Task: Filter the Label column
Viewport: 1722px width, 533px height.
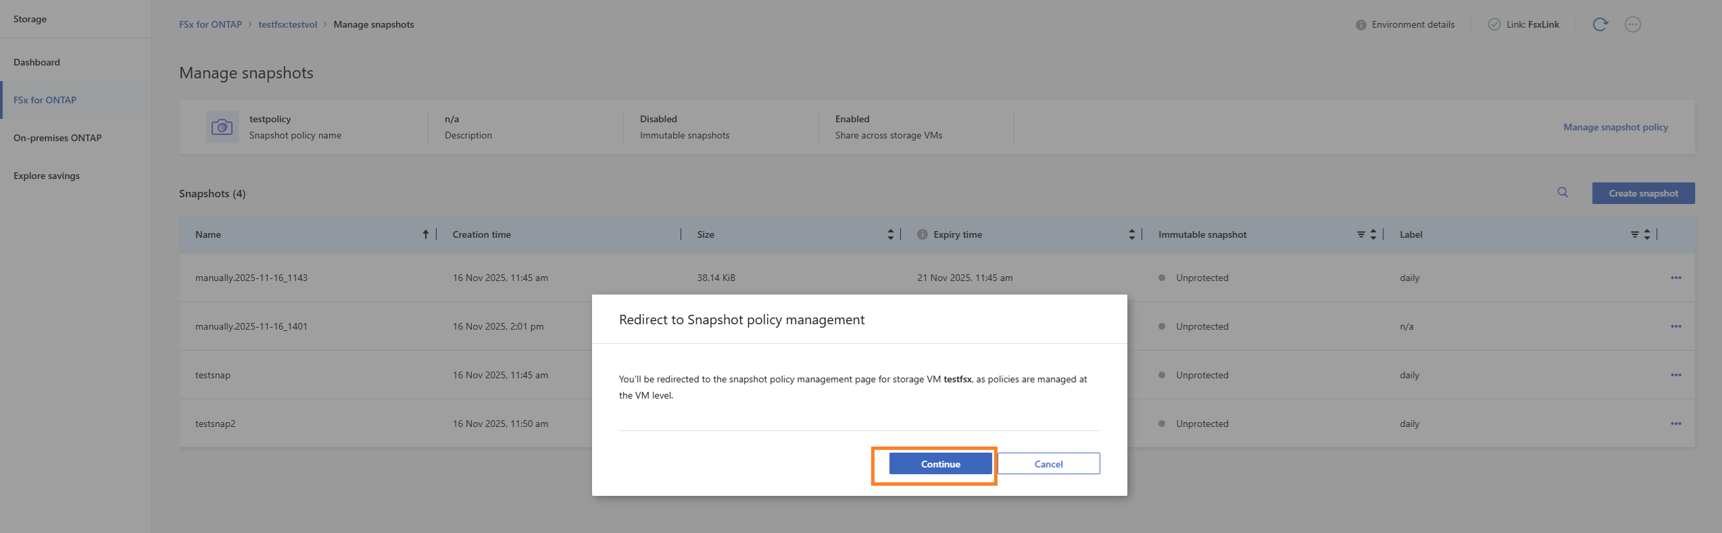Action: (1634, 234)
